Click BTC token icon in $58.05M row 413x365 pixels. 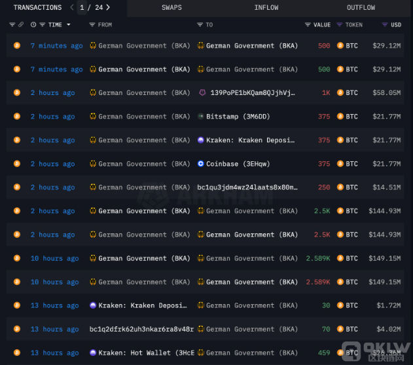(340, 93)
